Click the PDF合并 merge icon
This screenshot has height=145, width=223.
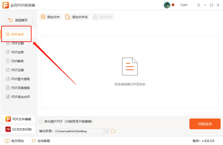pyautogui.click(x=8, y=34)
